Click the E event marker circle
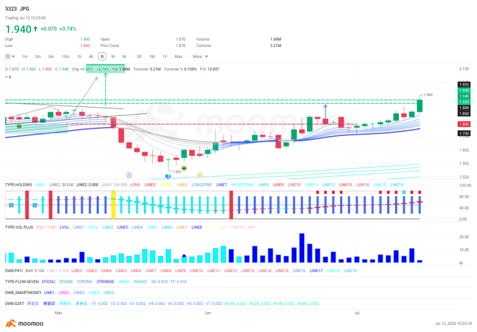This screenshot has width=477, height=332. point(129,175)
